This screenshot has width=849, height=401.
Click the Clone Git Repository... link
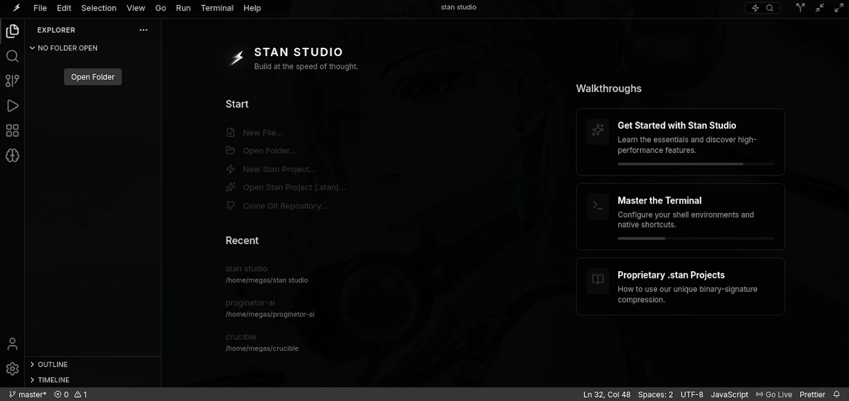coord(277,206)
